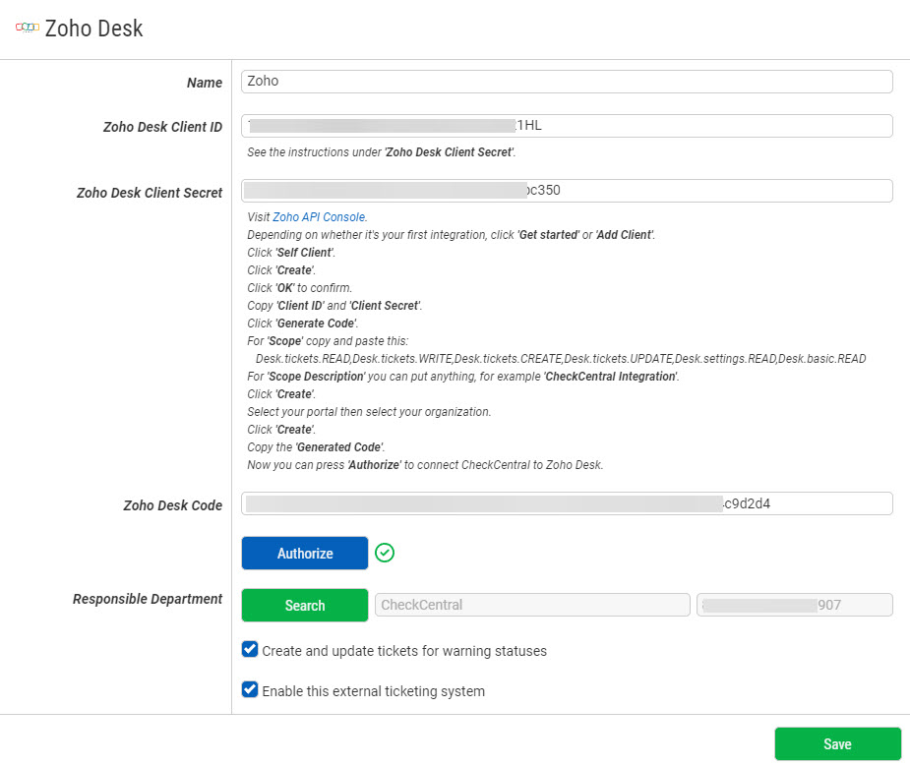
Task: Click the hint text below Client ID field
Action: pos(381,152)
